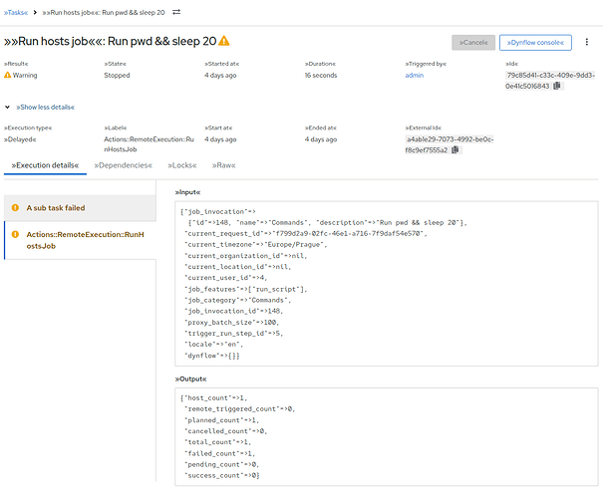Collapse details with the chevron arrow
Viewport: 603px width, 498px height.
pos(7,107)
